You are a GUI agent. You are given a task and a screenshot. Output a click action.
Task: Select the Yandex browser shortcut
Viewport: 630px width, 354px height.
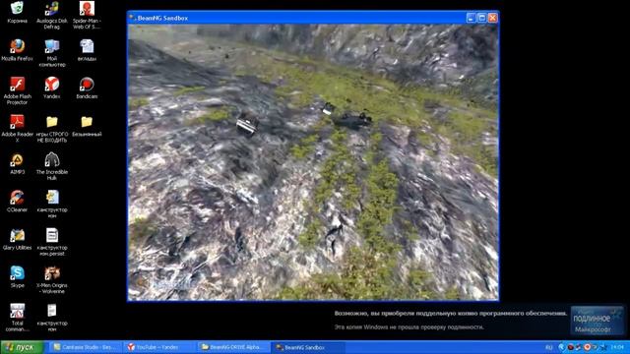(52, 88)
